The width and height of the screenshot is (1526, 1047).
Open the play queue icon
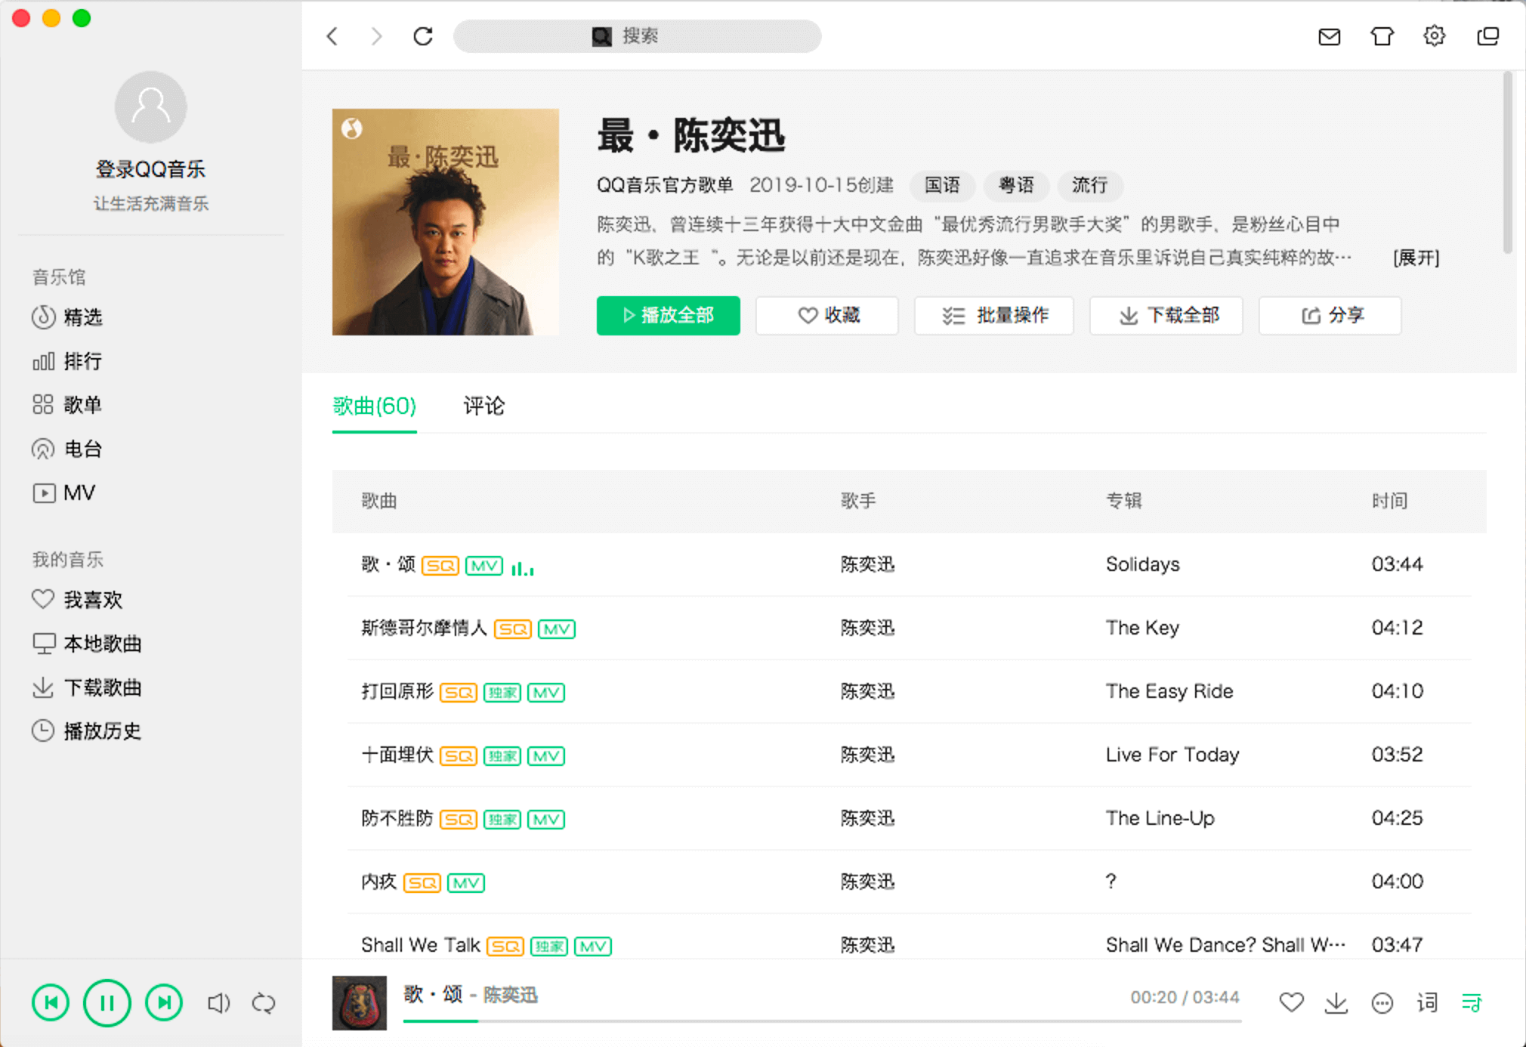tap(1472, 1002)
